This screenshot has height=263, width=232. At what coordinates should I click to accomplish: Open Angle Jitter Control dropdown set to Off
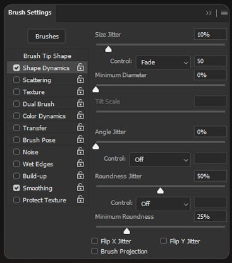pos(160,160)
